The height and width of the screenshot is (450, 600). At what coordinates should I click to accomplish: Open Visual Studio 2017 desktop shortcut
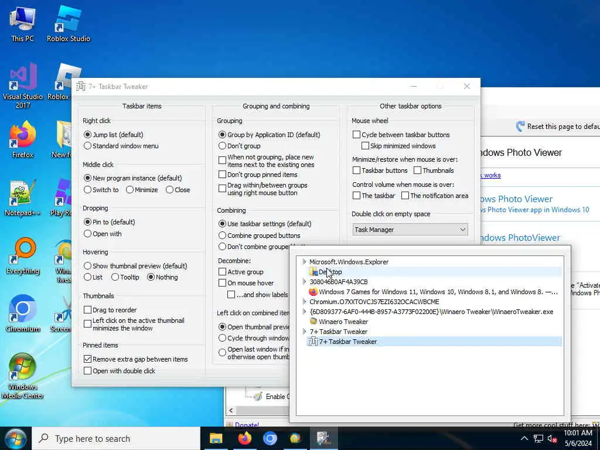tap(23, 87)
